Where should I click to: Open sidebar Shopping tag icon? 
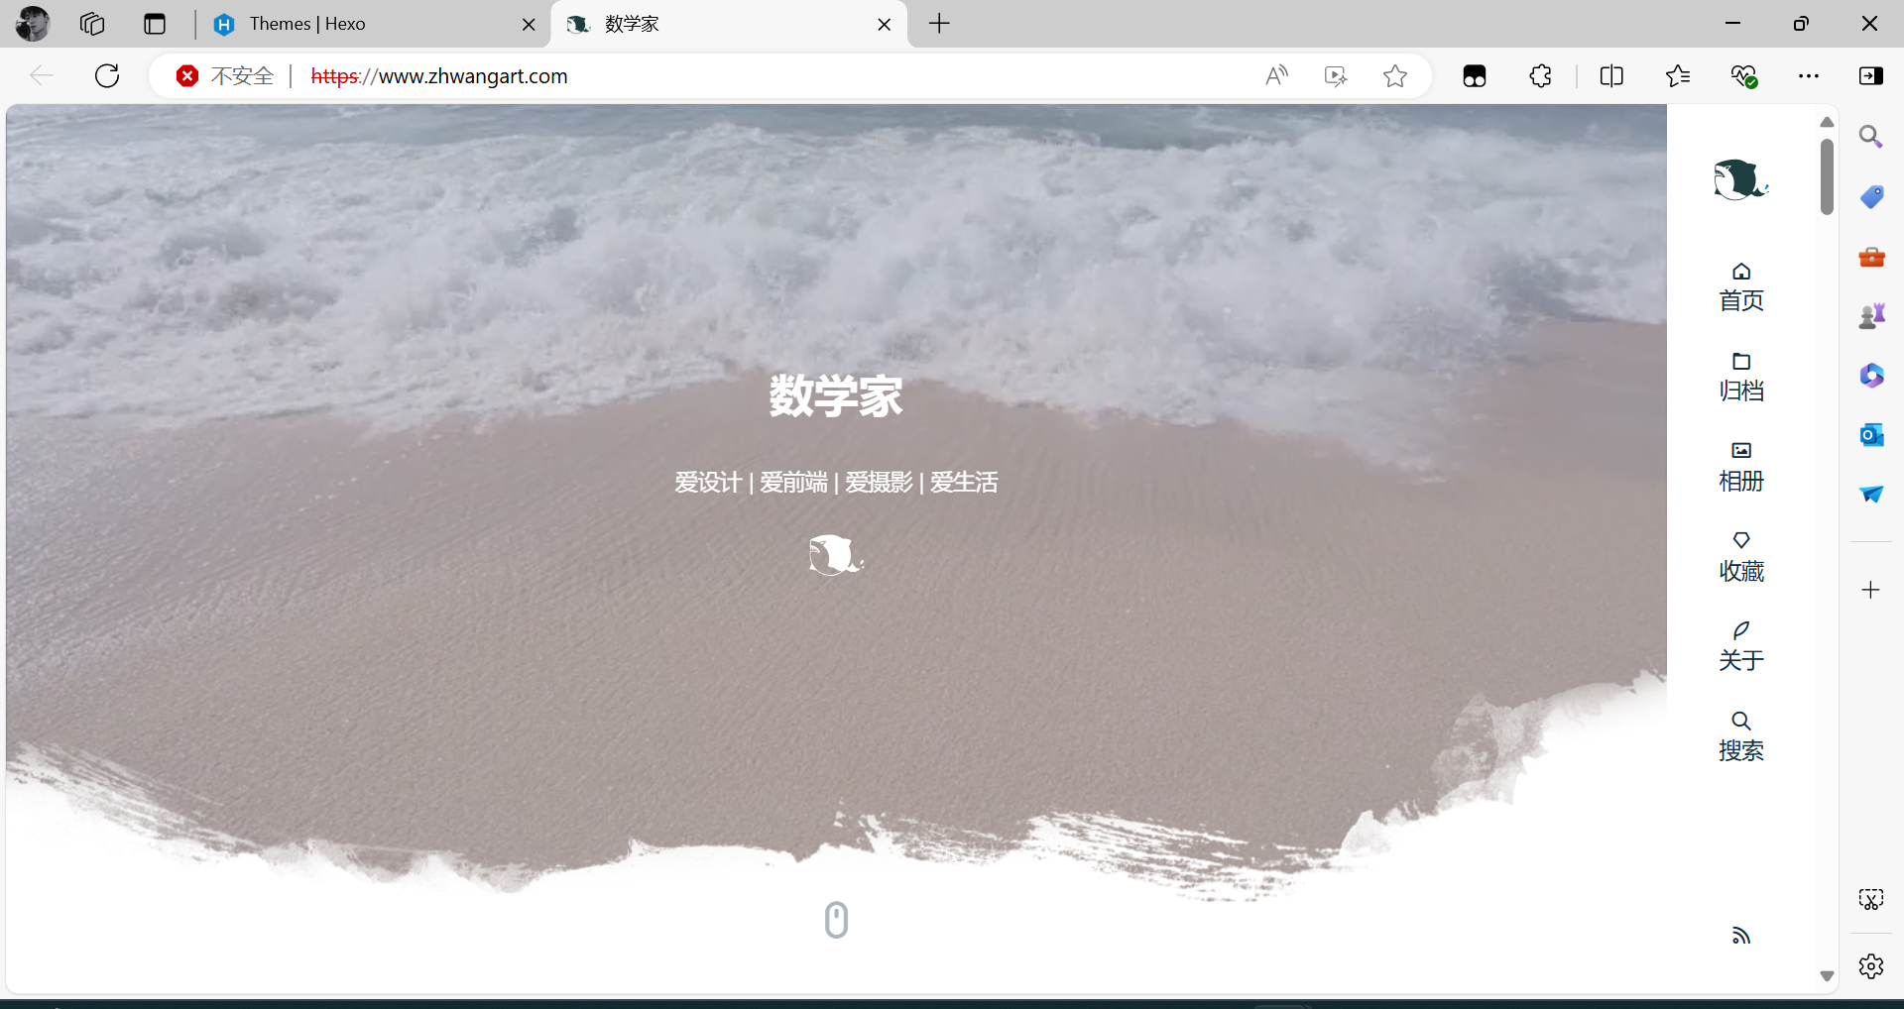1871,196
